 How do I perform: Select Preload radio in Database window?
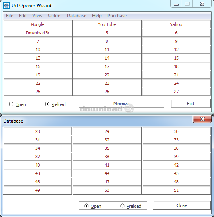(x=122, y=206)
